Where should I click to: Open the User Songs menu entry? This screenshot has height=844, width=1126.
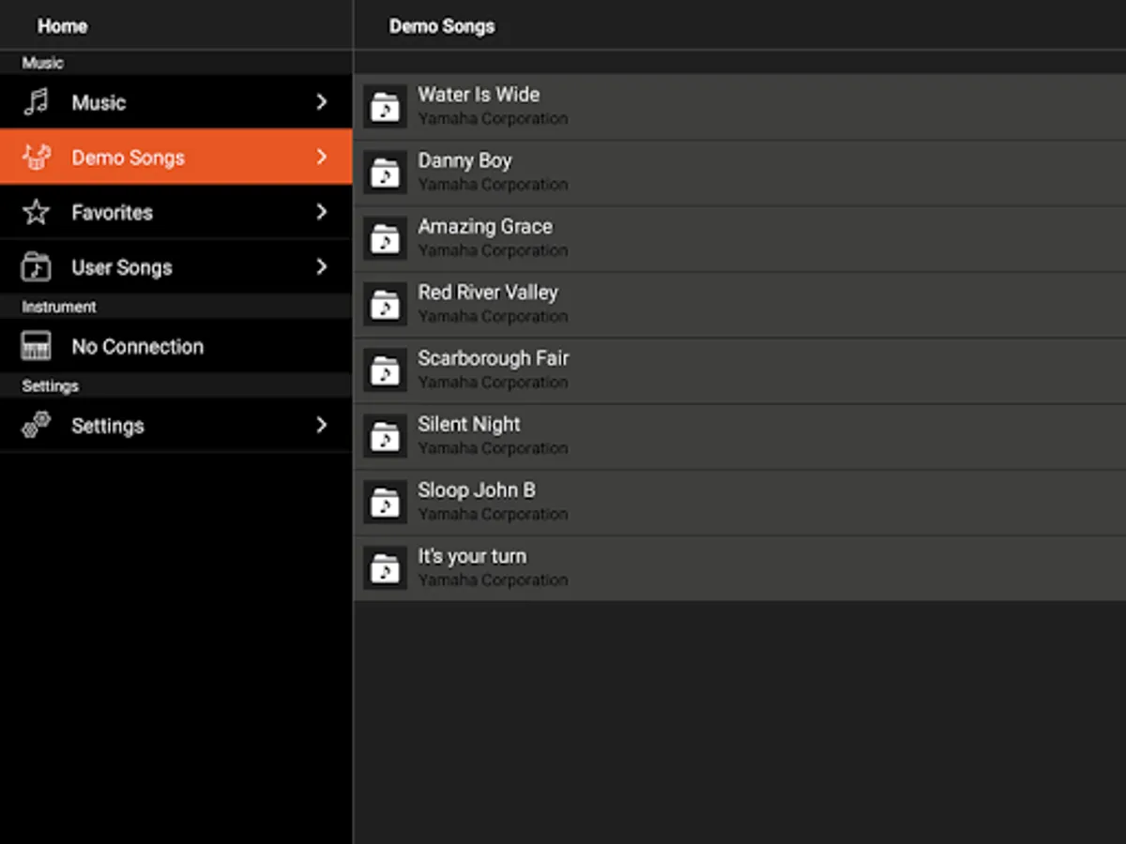point(176,267)
